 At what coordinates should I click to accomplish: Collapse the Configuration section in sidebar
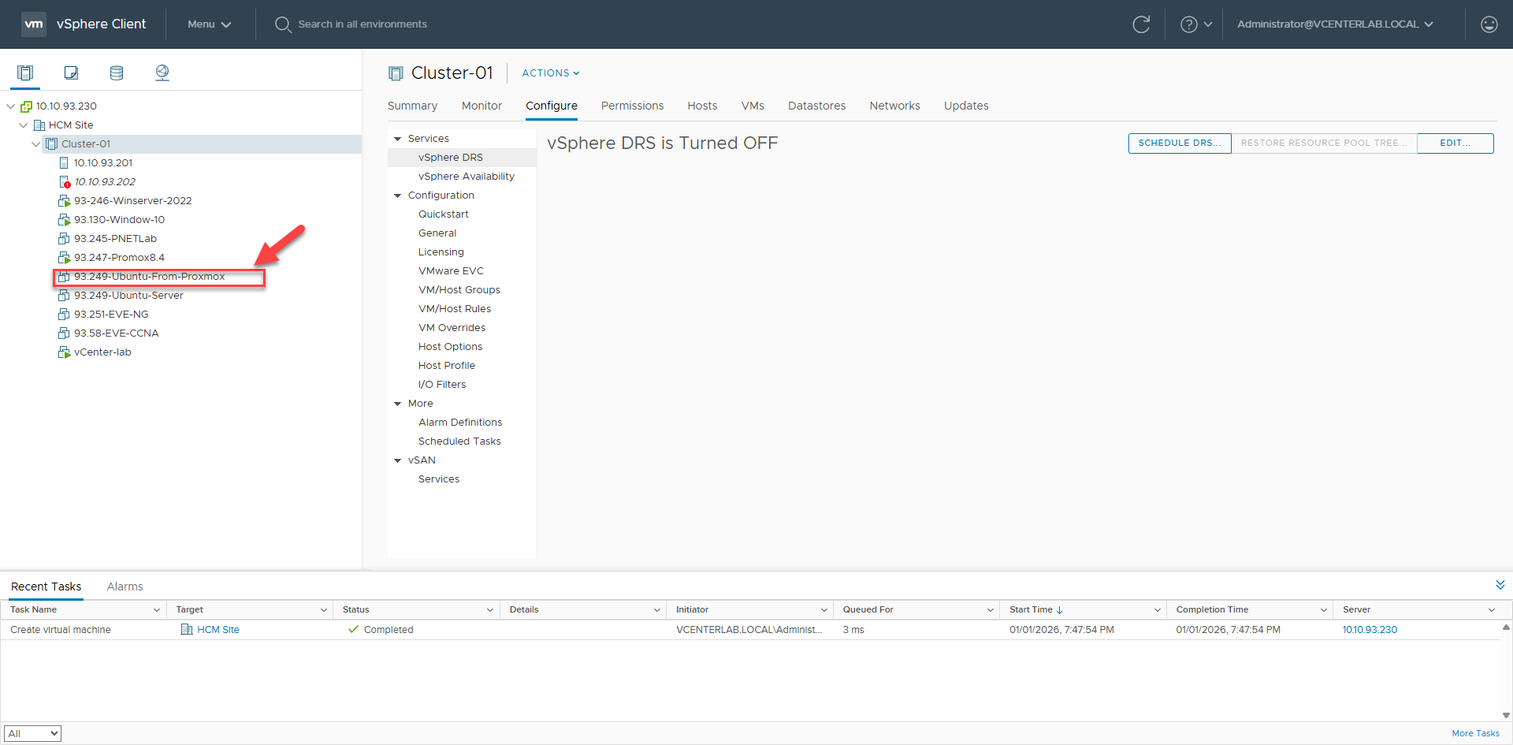398,196
